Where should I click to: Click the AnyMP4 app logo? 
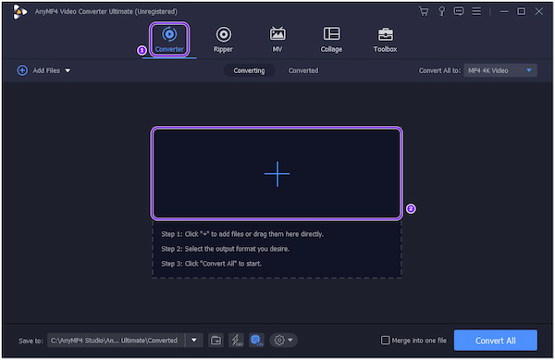point(19,12)
